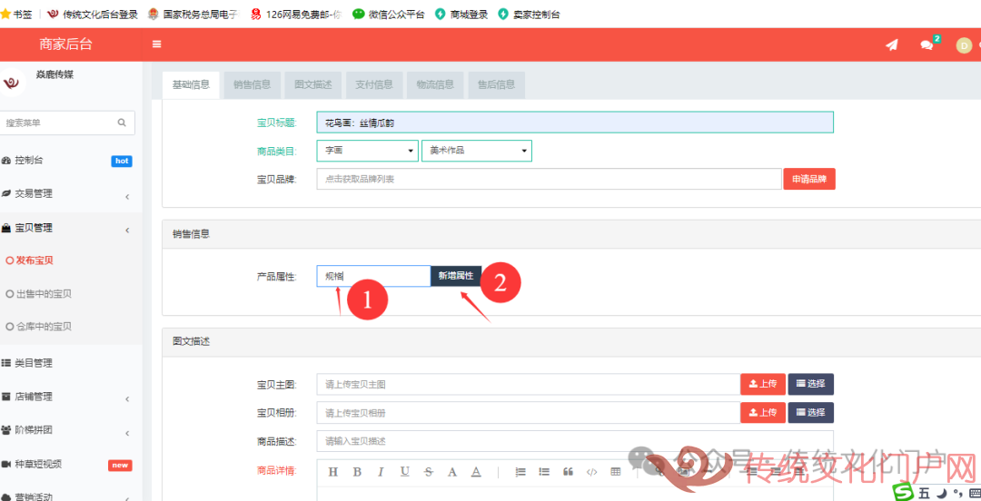Image resolution: width=981 pixels, height=501 pixels.
Task: Click the shop logo avatar in sidebar
Action: [x=11, y=83]
